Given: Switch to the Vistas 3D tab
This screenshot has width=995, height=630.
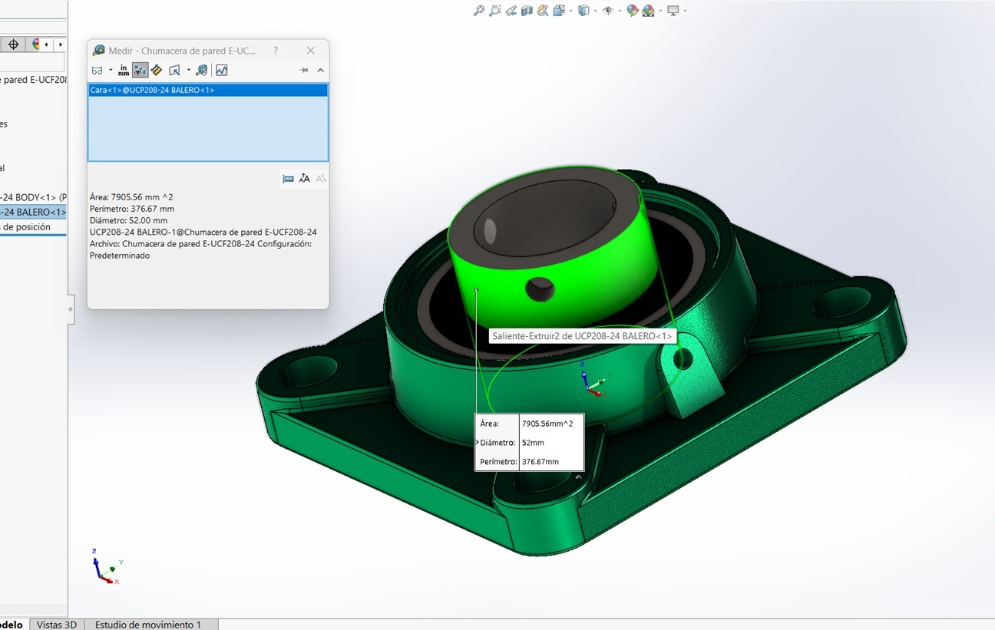Looking at the screenshot, I should 57,625.
